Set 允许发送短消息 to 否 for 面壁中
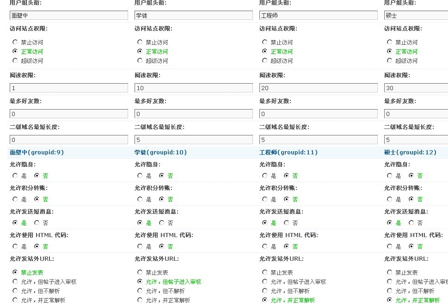 coord(37,222)
